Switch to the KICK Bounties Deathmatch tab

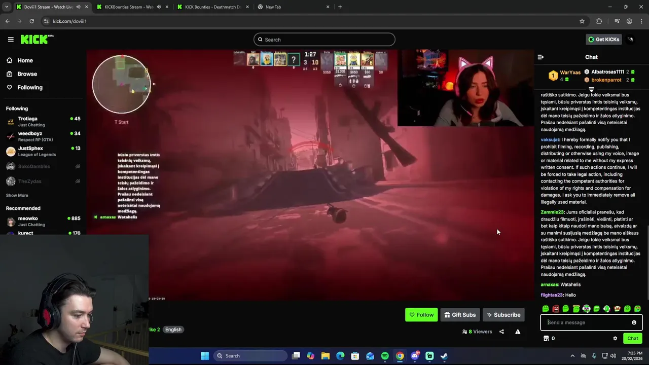pyautogui.click(x=212, y=7)
